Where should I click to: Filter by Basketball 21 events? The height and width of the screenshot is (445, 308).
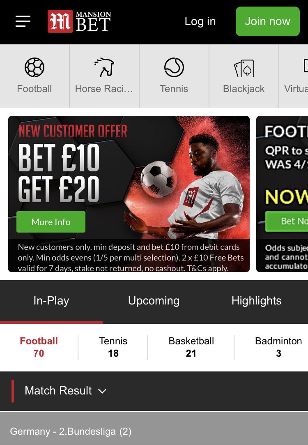coord(191,347)
